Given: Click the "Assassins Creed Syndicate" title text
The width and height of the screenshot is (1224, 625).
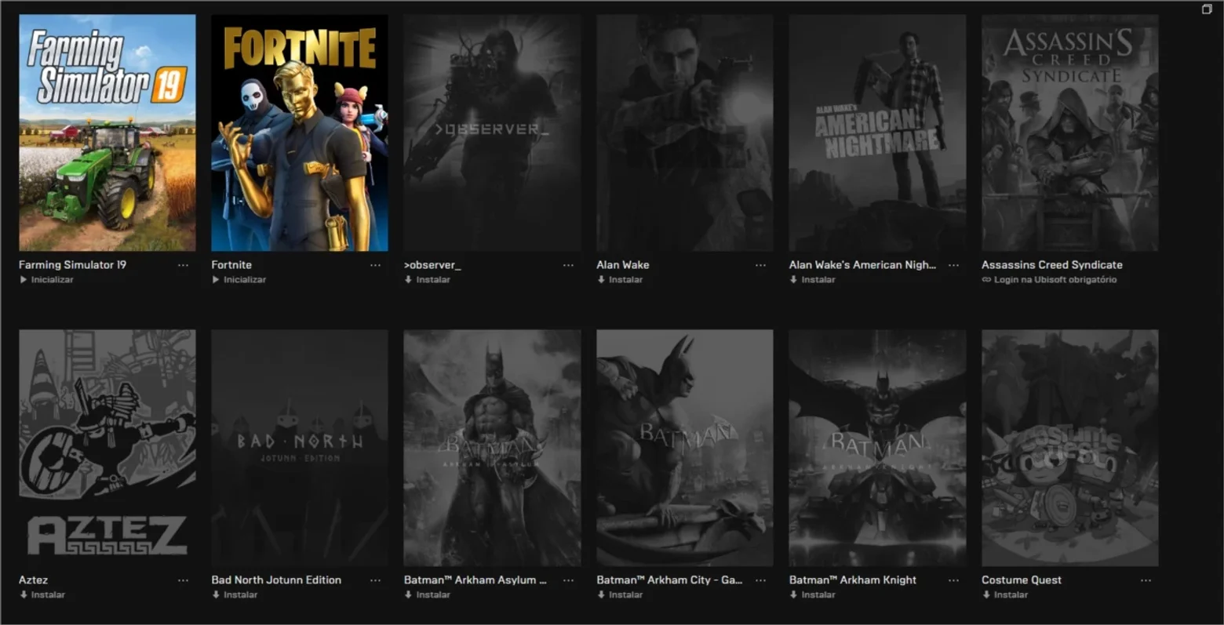Looking at the screenshot, I should click(x=1052, y=265).
